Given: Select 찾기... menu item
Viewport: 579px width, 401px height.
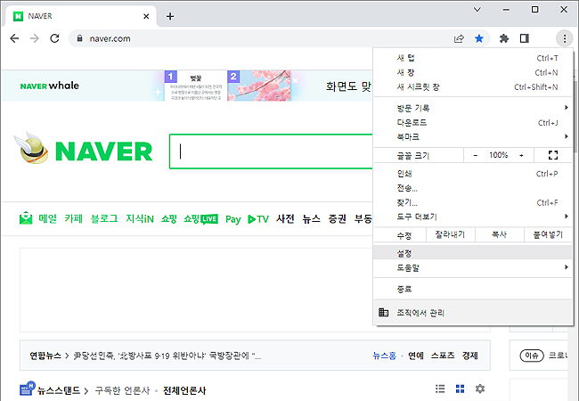Looking at the screenshot, I should [x=473, y=202].
